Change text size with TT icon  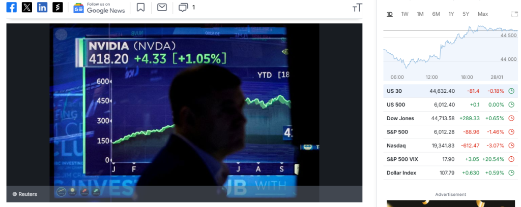[357, 8]
